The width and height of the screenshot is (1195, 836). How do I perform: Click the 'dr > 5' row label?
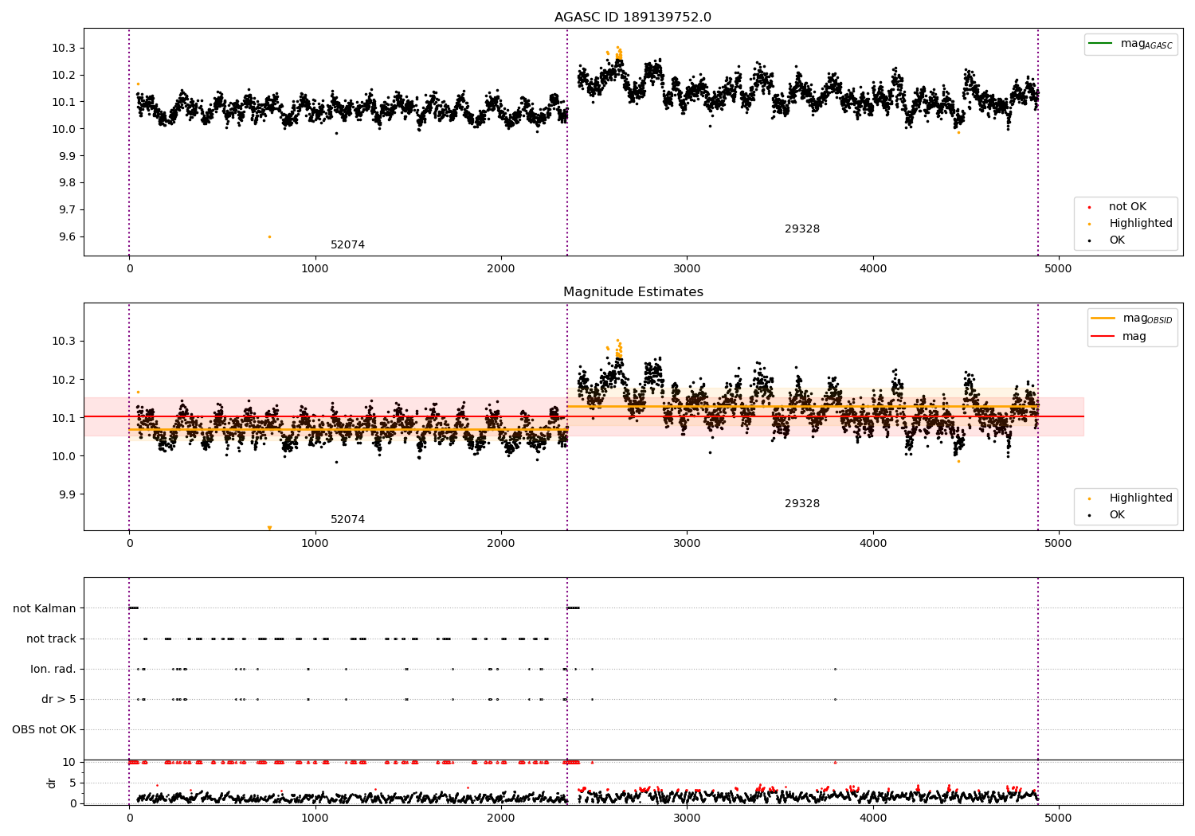59,700
